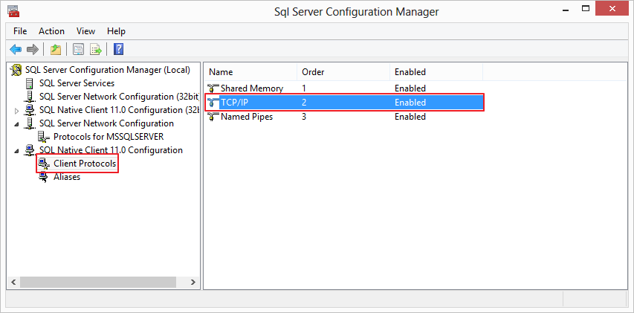Open Help via the blue question icon
This screenshot has height=313, width=634.
(118, 50)
